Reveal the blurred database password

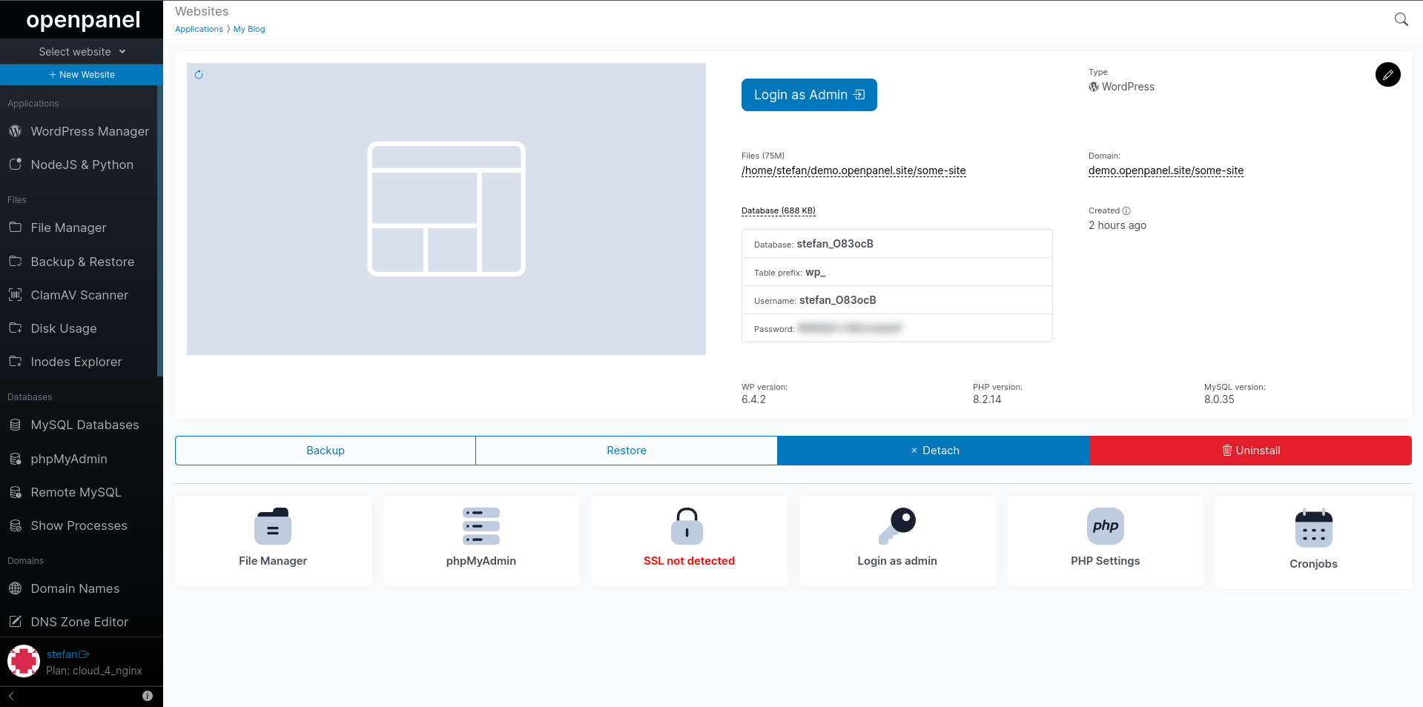850,328
